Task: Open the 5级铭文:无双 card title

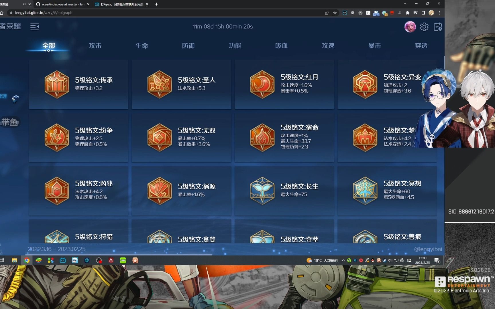Action: click(197, 130)
